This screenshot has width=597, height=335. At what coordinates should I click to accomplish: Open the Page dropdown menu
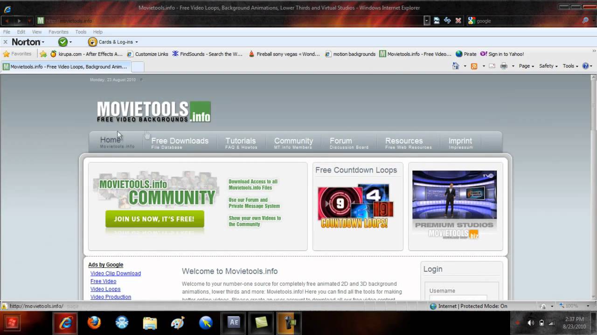tap(527, 66)
